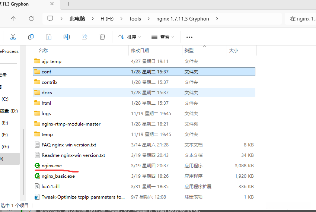
Task: Expand chevron before 此电脑 breadcrumb
Action: 61,19
